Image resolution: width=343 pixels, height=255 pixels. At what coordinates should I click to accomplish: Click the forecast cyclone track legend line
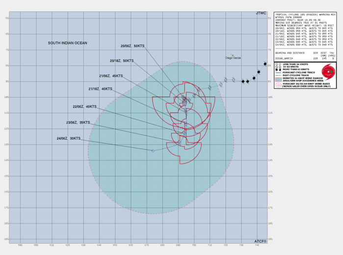[x=278, y=72]
